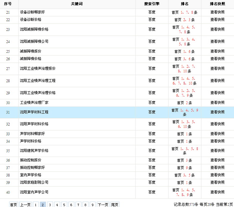View 查看快照 for row 40 沈阳室内声学公司
The width and height of the screenshot is (234, 207).
tap(217, 192)
